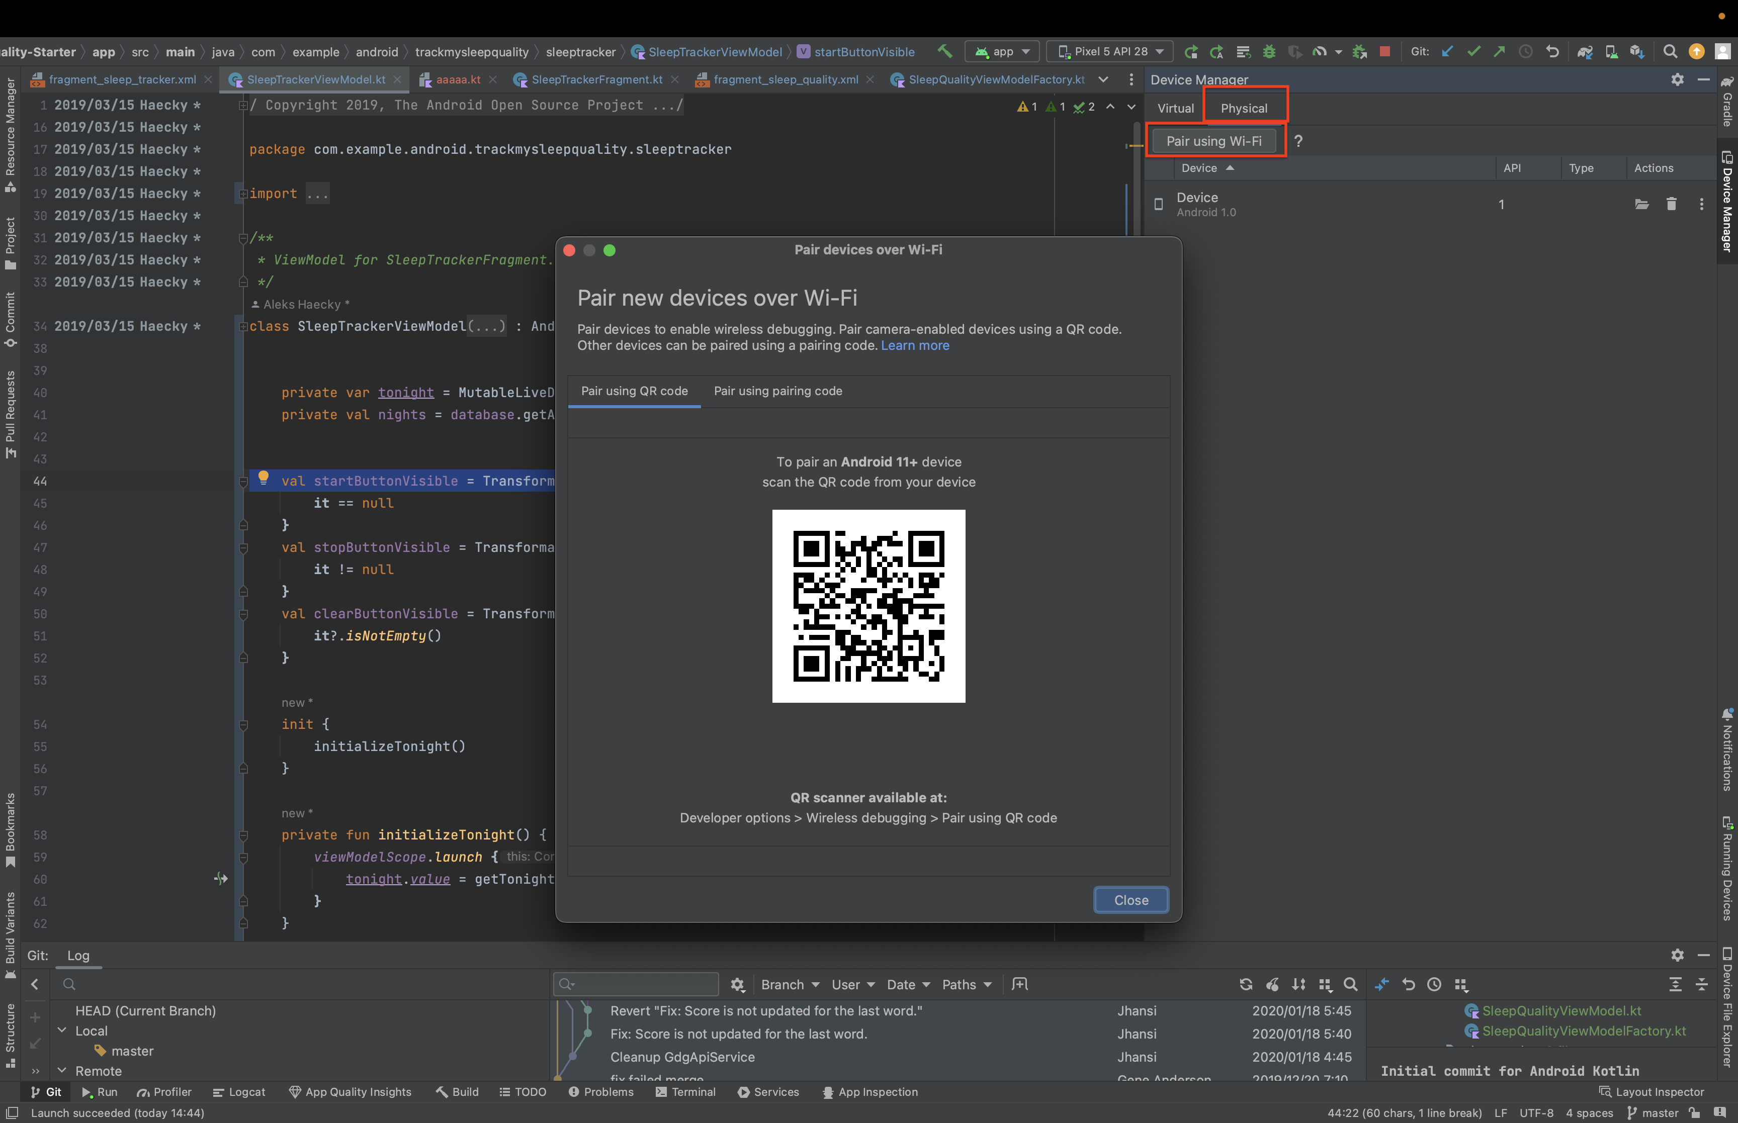Open device file explorer folder icon for Device
1738x1123 pixels.
(1641, 204)
